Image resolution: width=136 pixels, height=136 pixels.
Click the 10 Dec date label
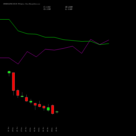pyautogui.click(x=56, y=129)
